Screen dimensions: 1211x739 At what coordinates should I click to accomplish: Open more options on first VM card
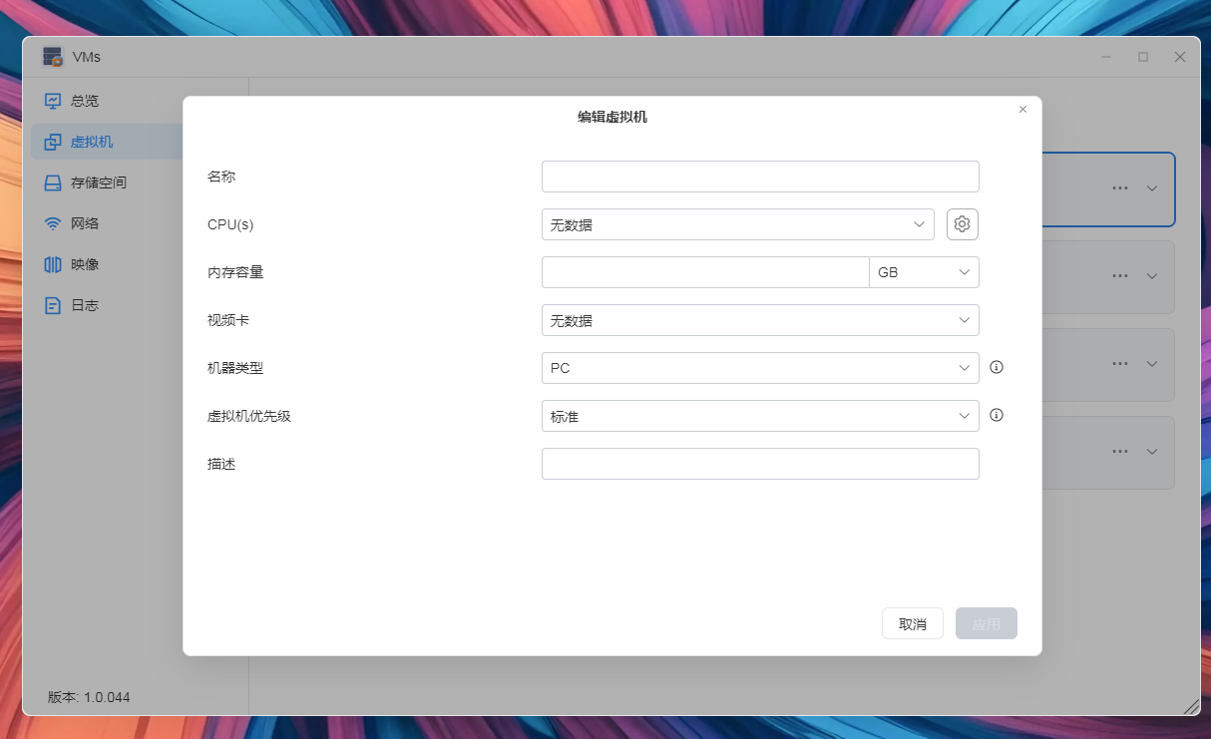click(1120, 187)
